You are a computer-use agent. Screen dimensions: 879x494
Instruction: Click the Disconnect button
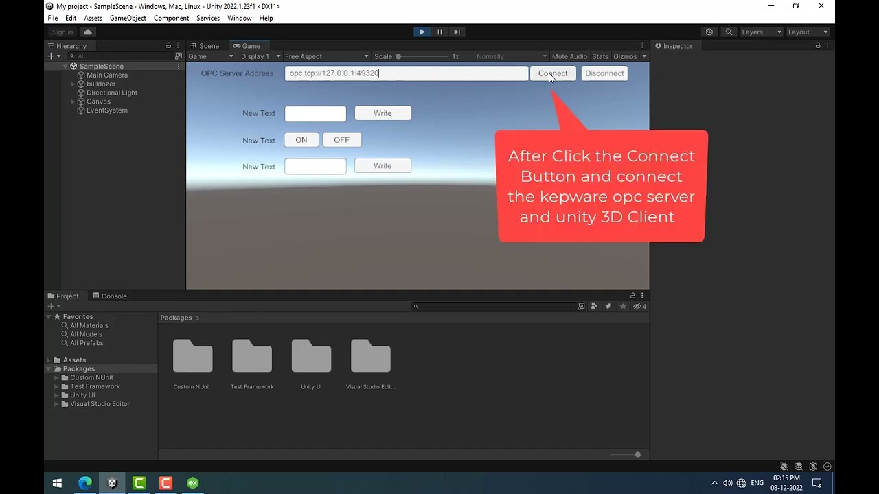(604, 73)
